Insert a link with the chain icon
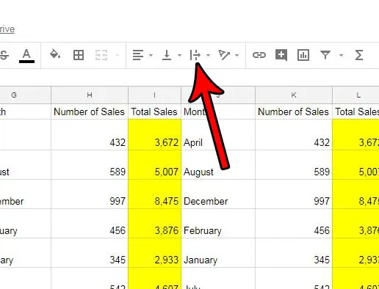This screenshot has width=379, height=289. pyautogui.click(x=259, y=55)
